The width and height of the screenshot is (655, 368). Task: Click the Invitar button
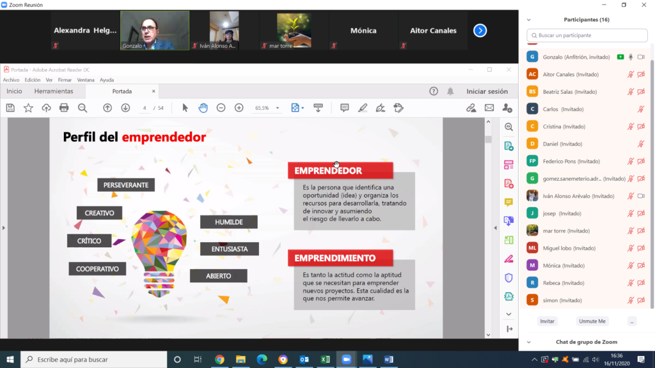(x=547, y=321)
